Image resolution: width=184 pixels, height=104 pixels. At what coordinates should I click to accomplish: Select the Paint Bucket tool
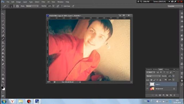point(3,53)
